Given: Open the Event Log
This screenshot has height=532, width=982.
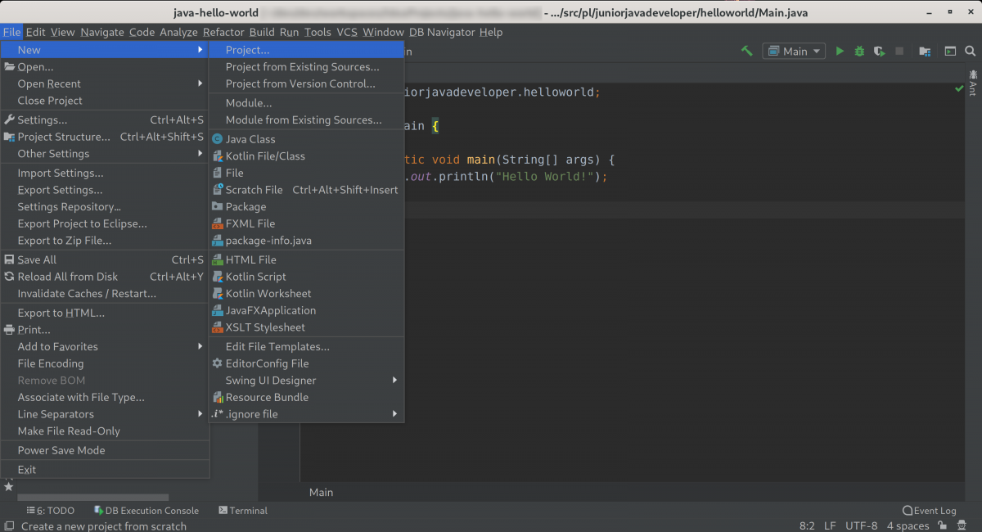Looking at the screenshot, I should click(x=930, y=510).
